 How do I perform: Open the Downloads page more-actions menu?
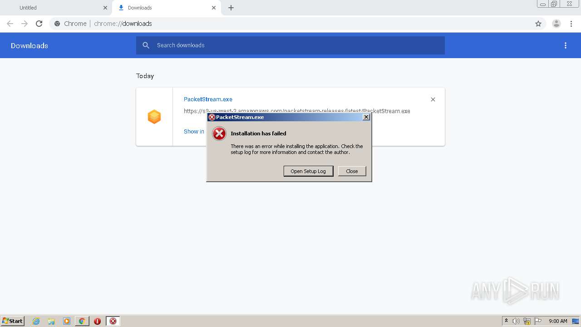tap(566, 45)
